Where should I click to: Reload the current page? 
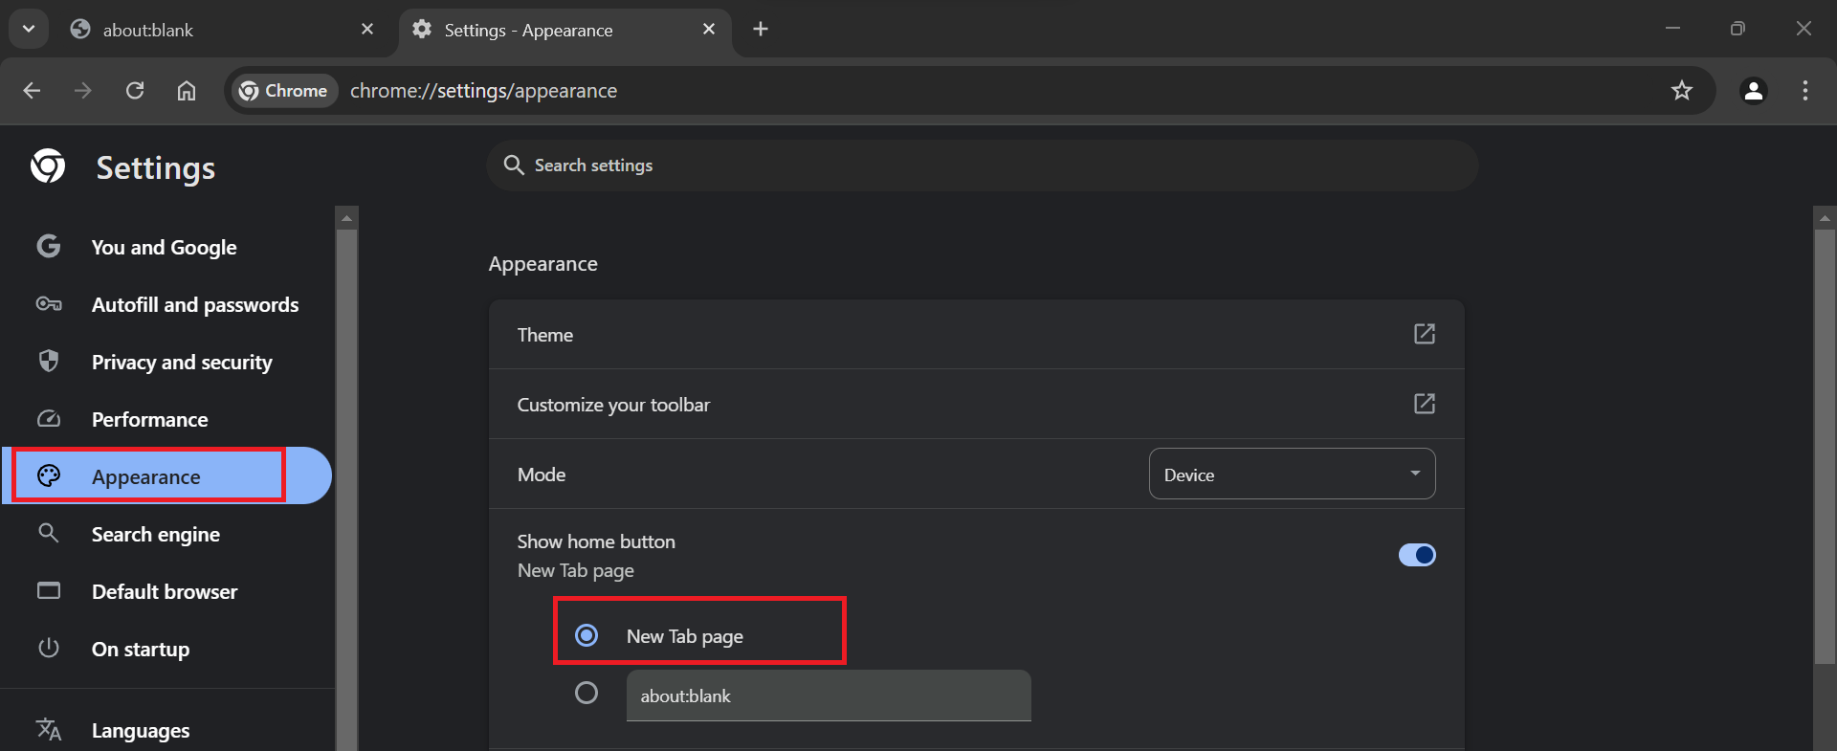pyautogui.click(x=135, y=91)
